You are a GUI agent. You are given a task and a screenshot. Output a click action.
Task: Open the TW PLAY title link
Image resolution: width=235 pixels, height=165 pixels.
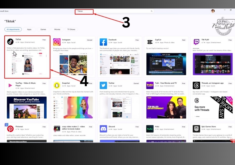coord(205,40)
